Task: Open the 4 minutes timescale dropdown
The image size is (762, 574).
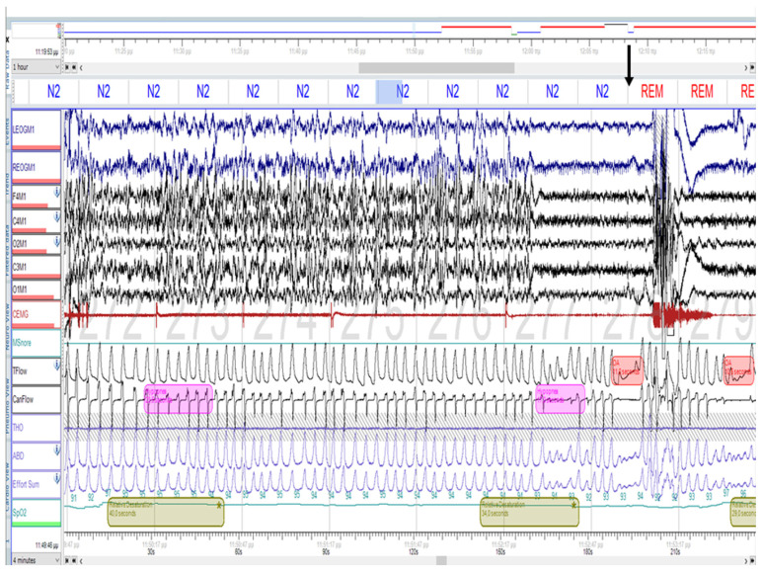Action: [x=36, y=560]
